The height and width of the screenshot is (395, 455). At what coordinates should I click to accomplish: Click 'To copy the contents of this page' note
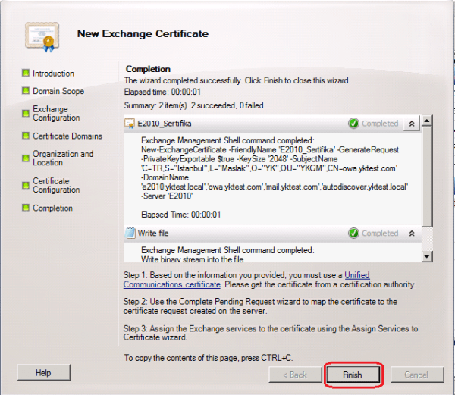click(209, 358)
